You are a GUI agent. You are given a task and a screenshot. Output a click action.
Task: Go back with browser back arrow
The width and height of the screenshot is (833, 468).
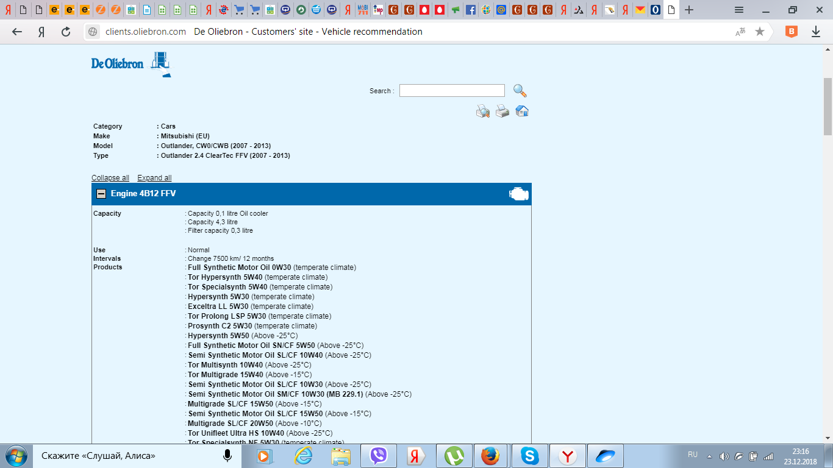tap(17, 32)
